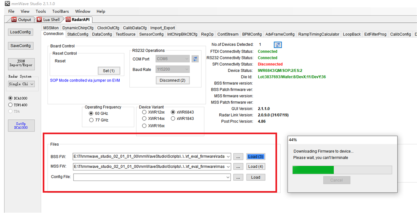Choose the xWR6843 device variant
This screenshot has width=417, height=213.
(x=173, y=112)
